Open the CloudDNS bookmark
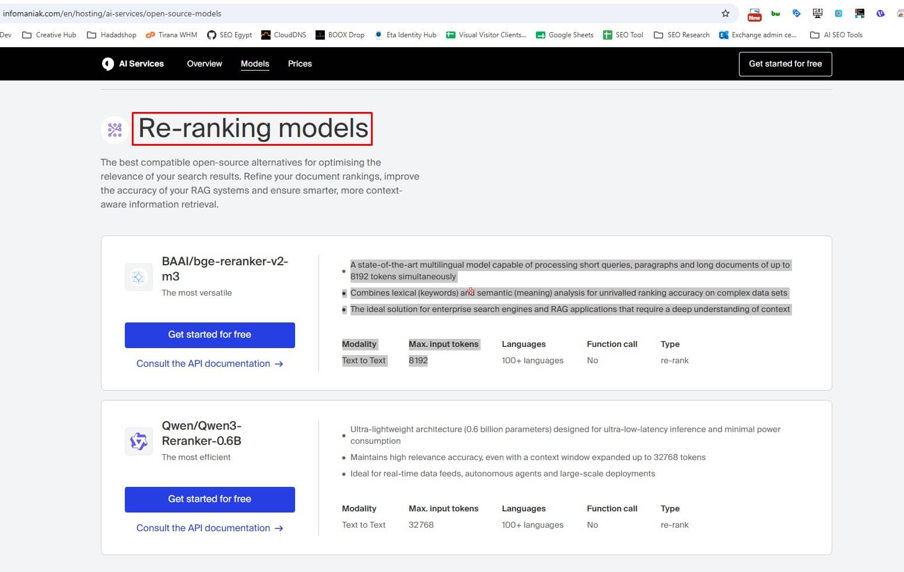This screenshot has height=572, width=904. coord(283,35)
